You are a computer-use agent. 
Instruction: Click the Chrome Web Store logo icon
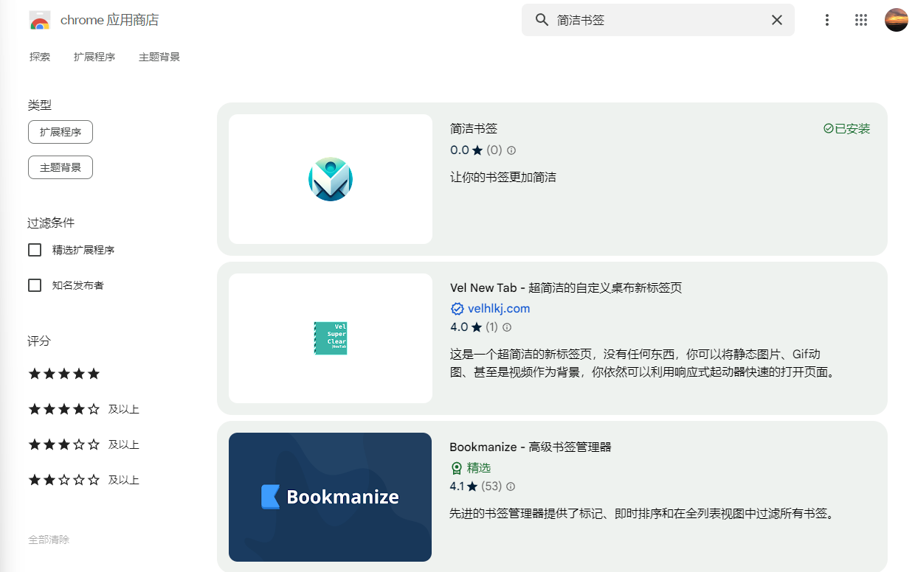[x=40, y=20]
